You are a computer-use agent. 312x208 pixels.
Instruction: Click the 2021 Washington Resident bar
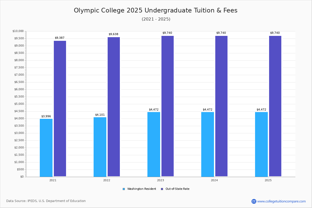pos(46,148)
